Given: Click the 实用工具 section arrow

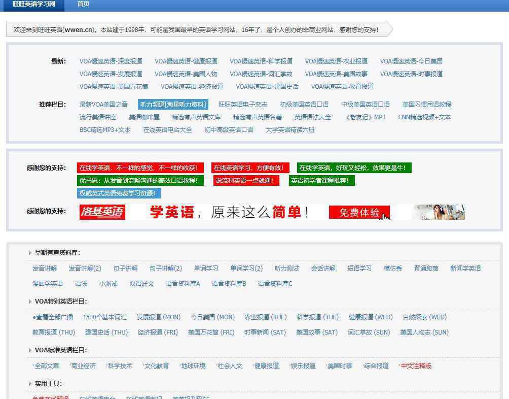Looking at the screenshot, I should (x=30, y=384).
